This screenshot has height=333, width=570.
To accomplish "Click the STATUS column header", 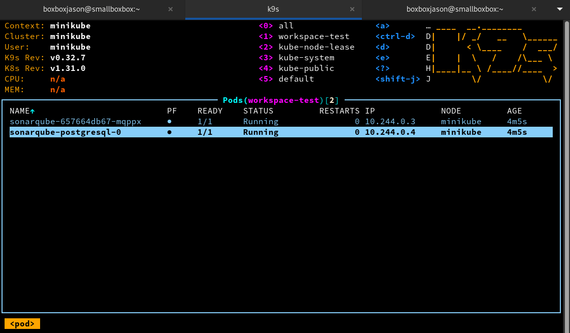I will (258, 111).
